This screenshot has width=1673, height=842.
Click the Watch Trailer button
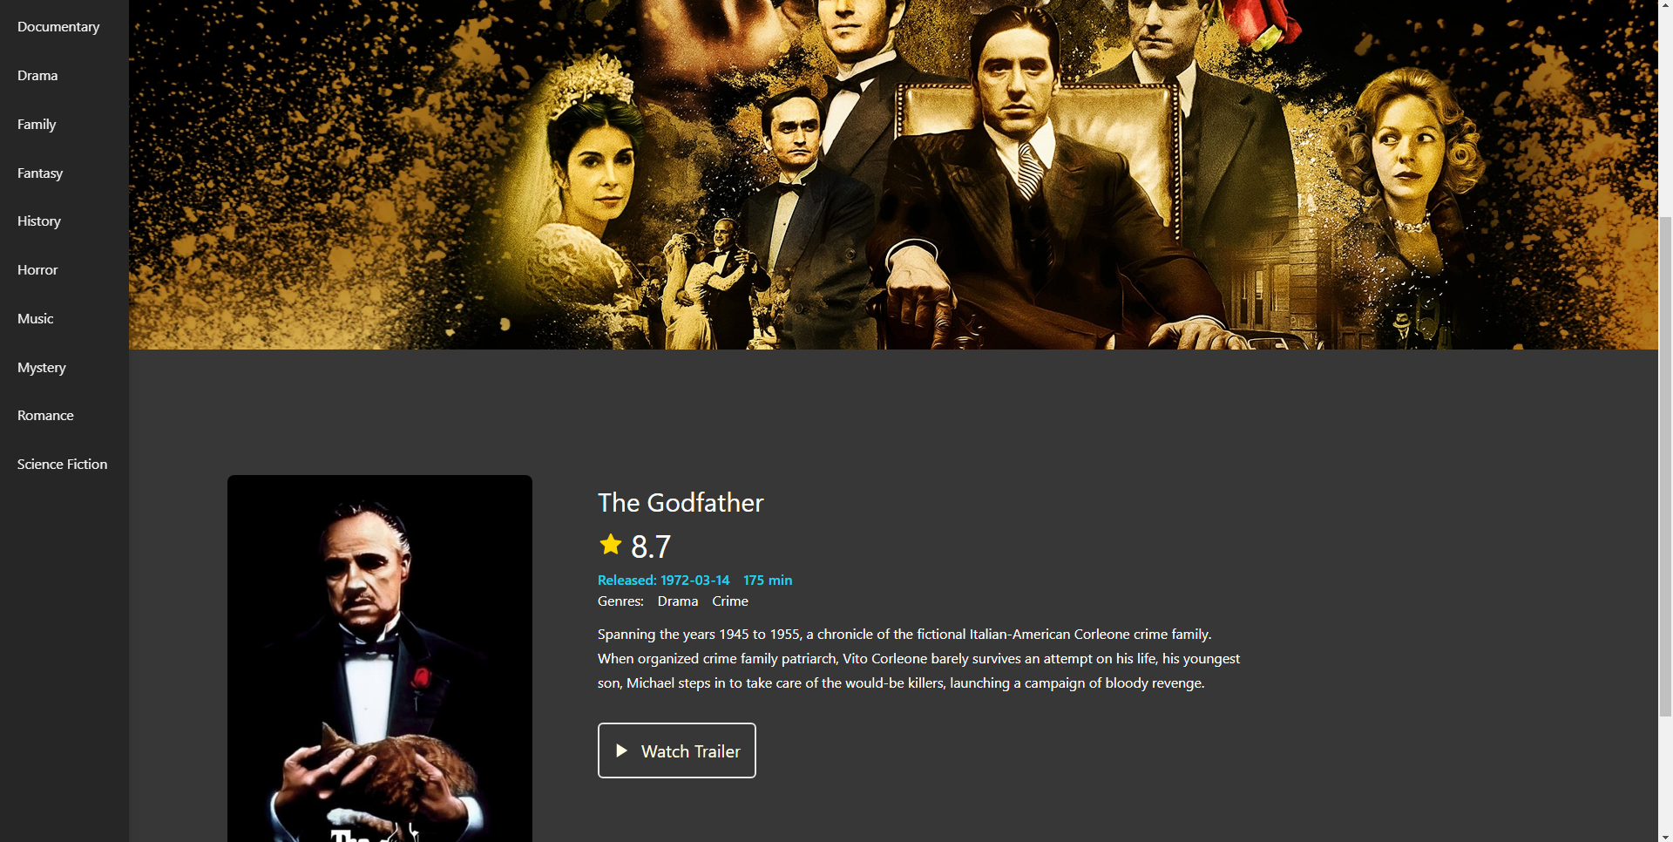(x=677, y=750)
